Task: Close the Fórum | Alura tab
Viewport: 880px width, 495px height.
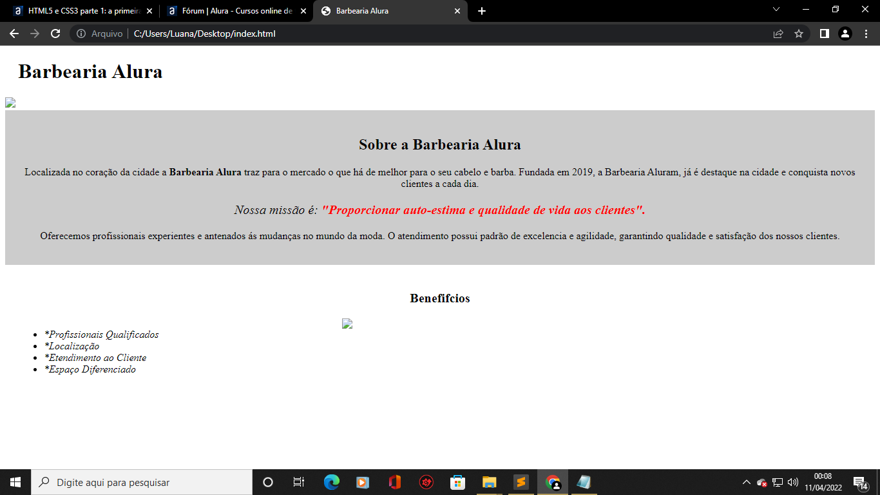Action: coord(303,11)
